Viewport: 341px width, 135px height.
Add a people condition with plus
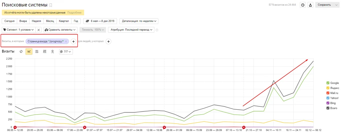tap(108, 41)
